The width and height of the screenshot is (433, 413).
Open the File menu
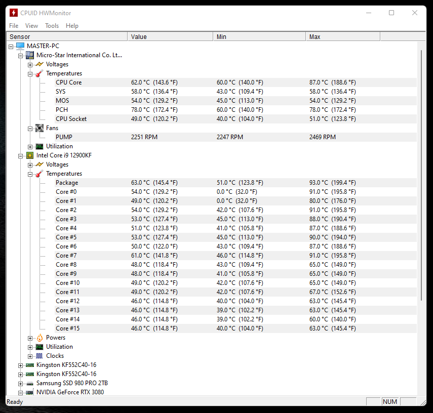point(14,26)
